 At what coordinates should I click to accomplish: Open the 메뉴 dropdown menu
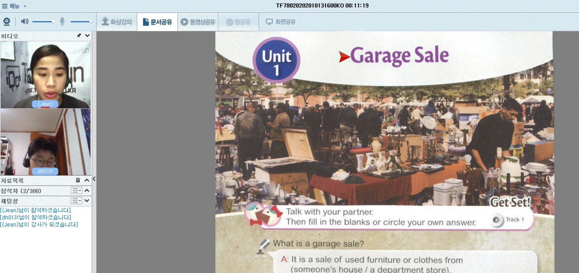tap(14, 6)
